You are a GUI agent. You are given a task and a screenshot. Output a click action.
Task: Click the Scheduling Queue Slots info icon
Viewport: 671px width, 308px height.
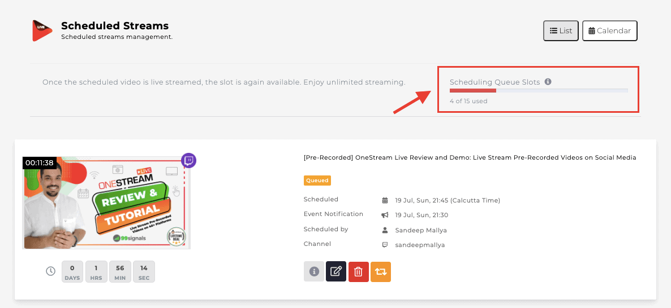[x=548, y=81]
